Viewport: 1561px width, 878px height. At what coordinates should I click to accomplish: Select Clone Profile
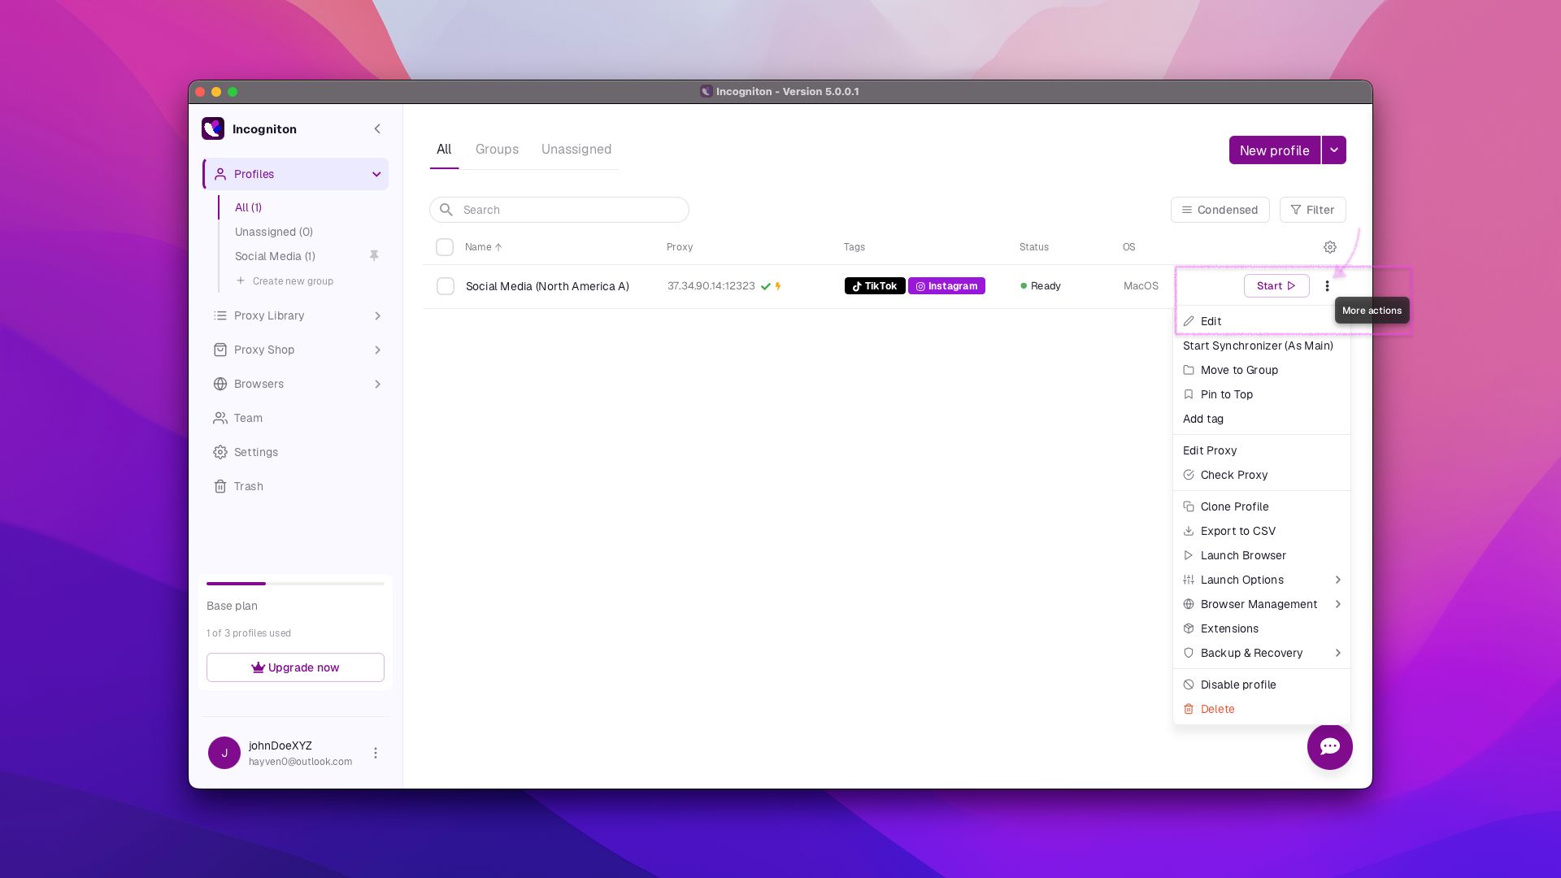pyautogui.click(x=1262, y=506)
